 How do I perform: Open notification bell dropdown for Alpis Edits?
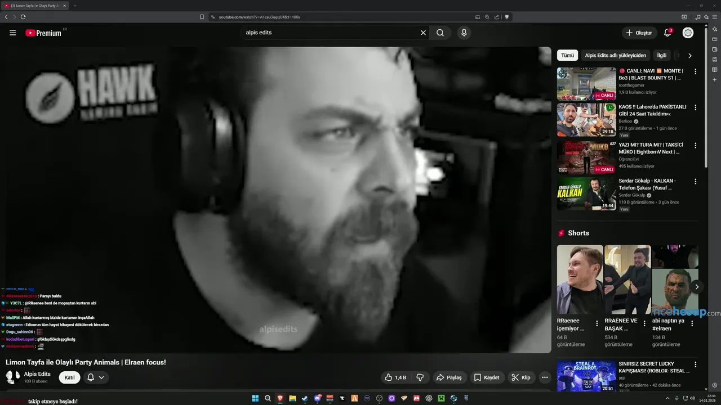pos(96,377)
